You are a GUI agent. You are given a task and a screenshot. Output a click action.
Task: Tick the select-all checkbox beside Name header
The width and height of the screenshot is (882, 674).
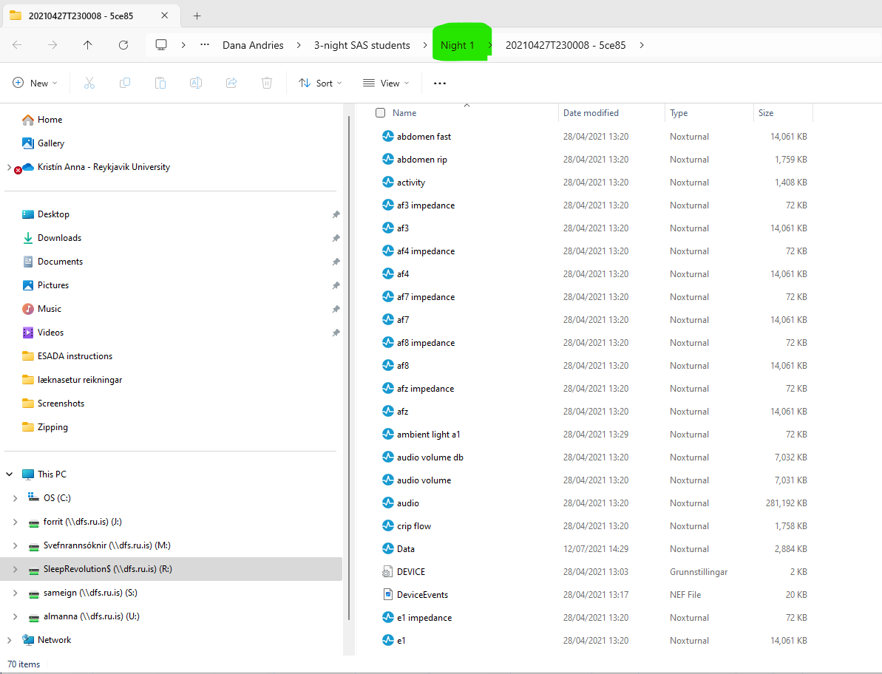tap(380, 113)
